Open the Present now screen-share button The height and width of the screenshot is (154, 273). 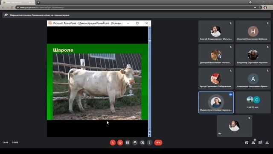pyautogui.click(x=142, y=142)
